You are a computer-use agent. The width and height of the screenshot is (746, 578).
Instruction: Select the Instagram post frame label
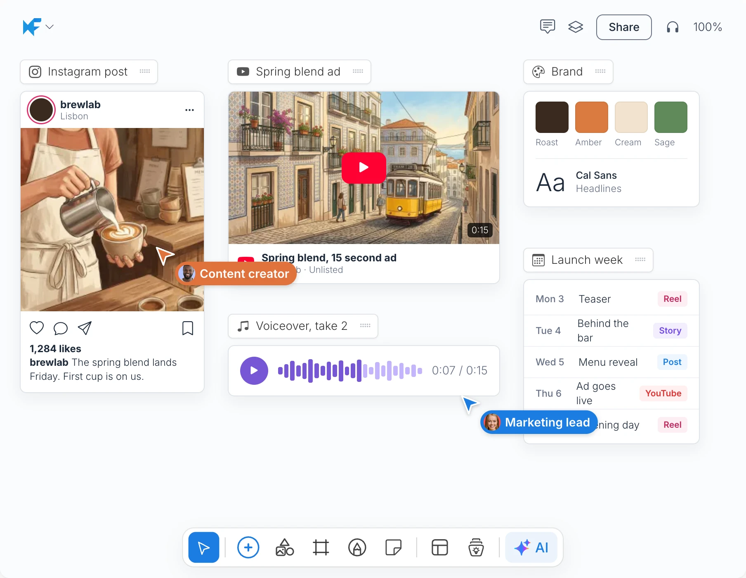click(89, 72)
